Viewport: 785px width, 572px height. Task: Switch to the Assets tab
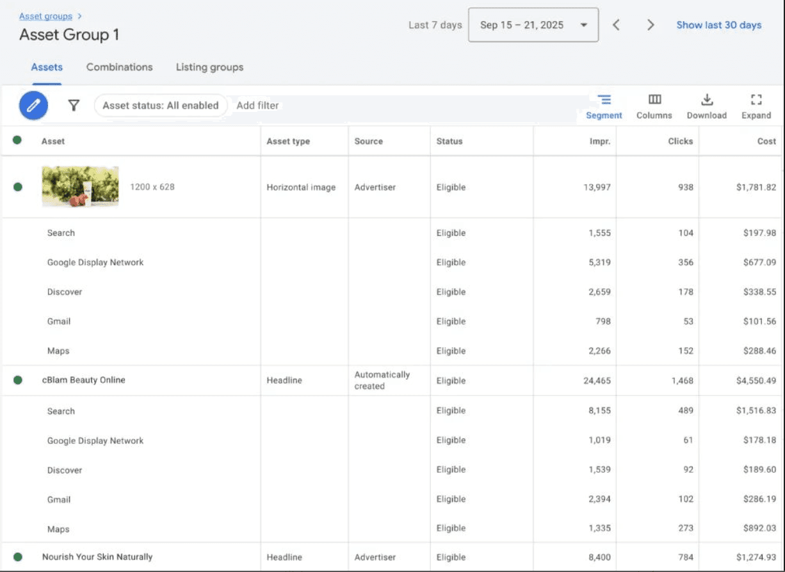pos(47,67)
